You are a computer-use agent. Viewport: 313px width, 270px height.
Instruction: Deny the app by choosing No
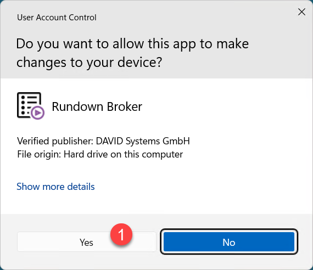229,242
